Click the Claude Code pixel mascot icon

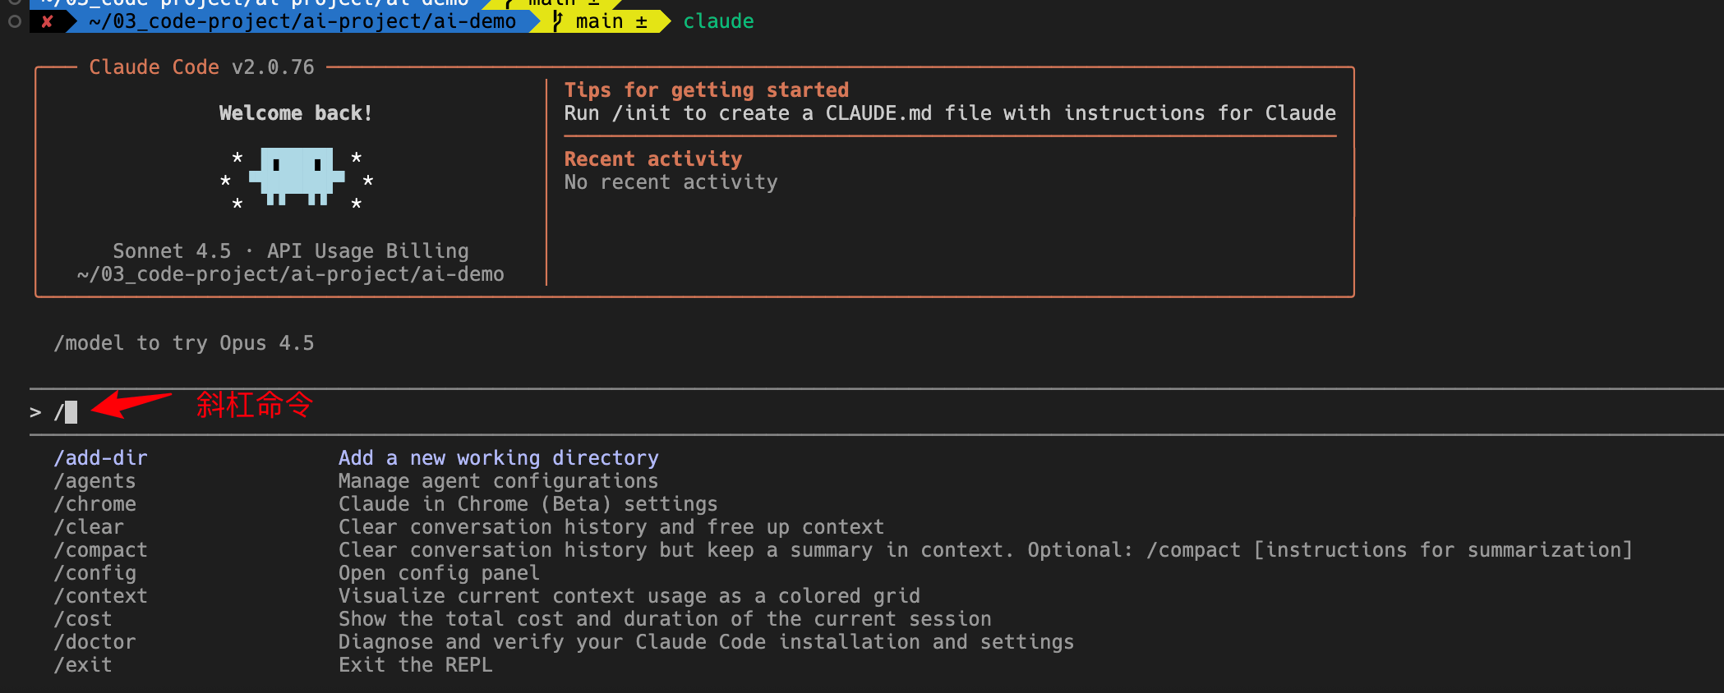(x=297, y=177)
